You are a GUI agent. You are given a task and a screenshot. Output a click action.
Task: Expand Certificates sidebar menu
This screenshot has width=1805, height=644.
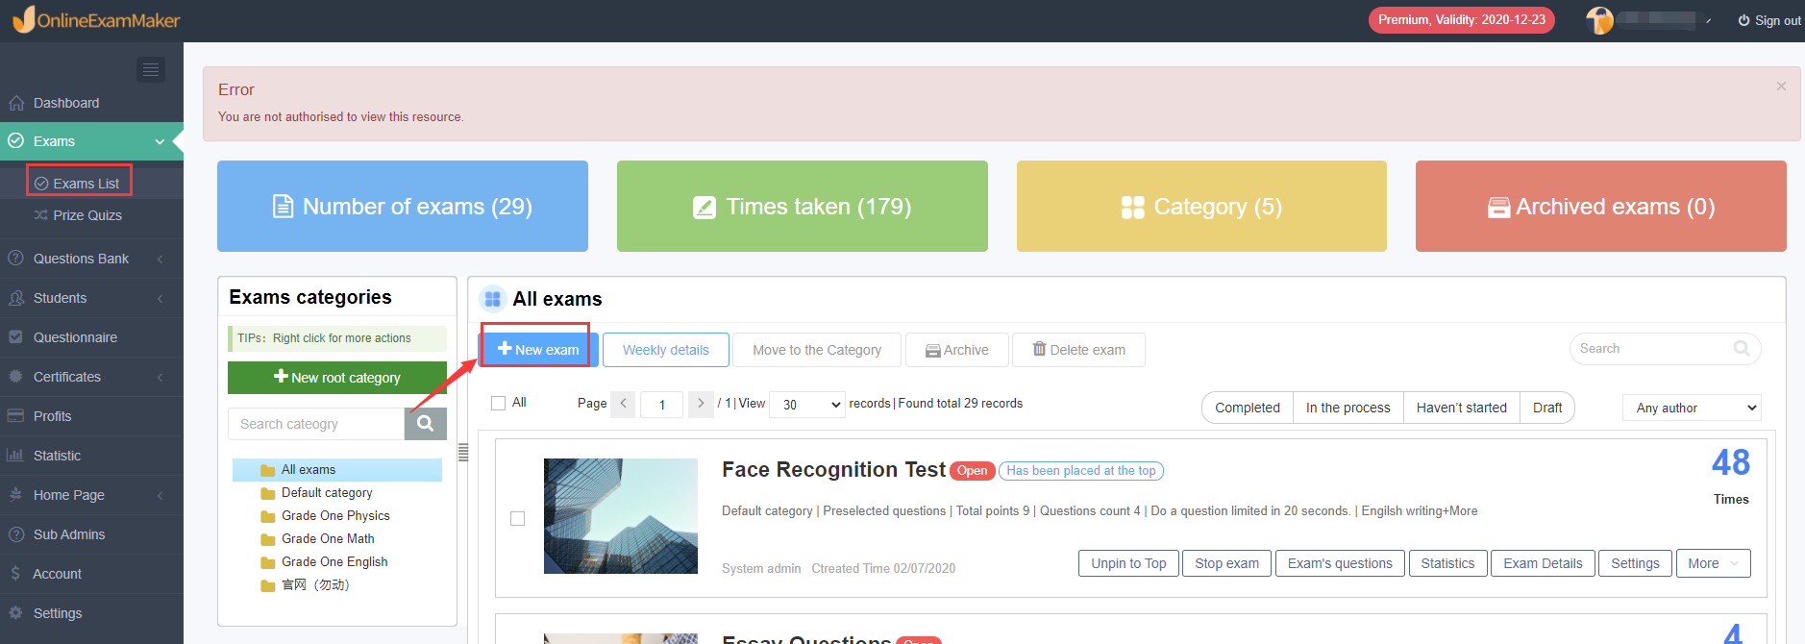(x=91, y=377)
